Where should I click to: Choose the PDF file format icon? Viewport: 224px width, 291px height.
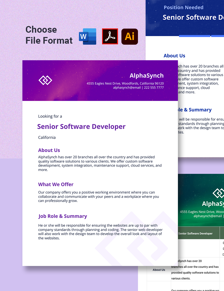(110, 37)
